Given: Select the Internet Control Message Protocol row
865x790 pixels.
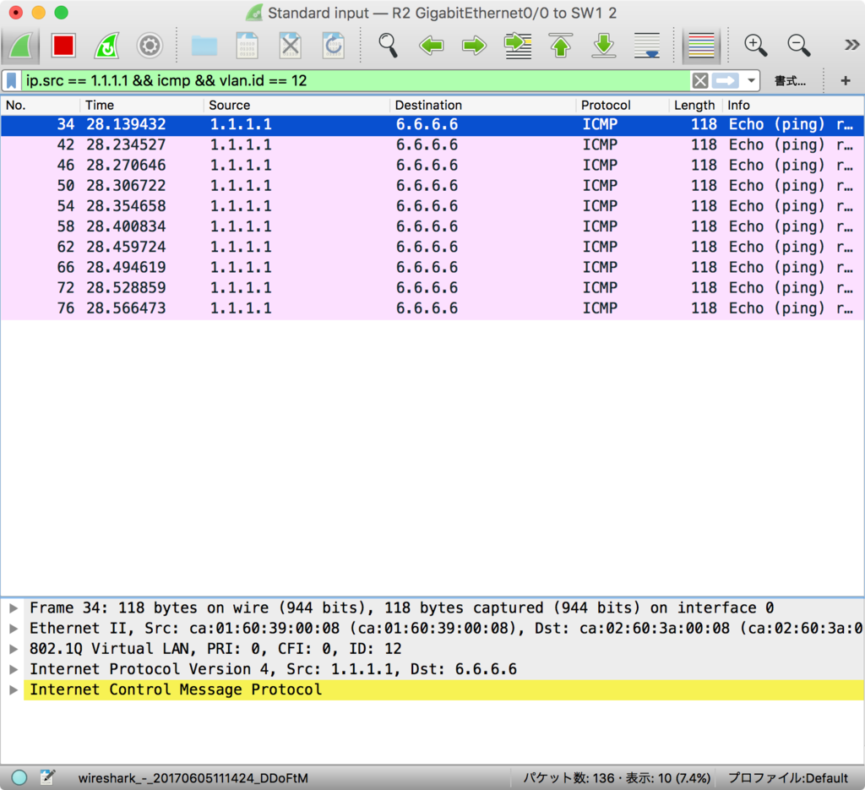Looking at the screenshot, I should [x=443, y=690].
